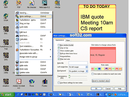Viewport: 129px width, 97px height.
Task: Open the WinZip desktop icon
Action: tap(57, 4)
